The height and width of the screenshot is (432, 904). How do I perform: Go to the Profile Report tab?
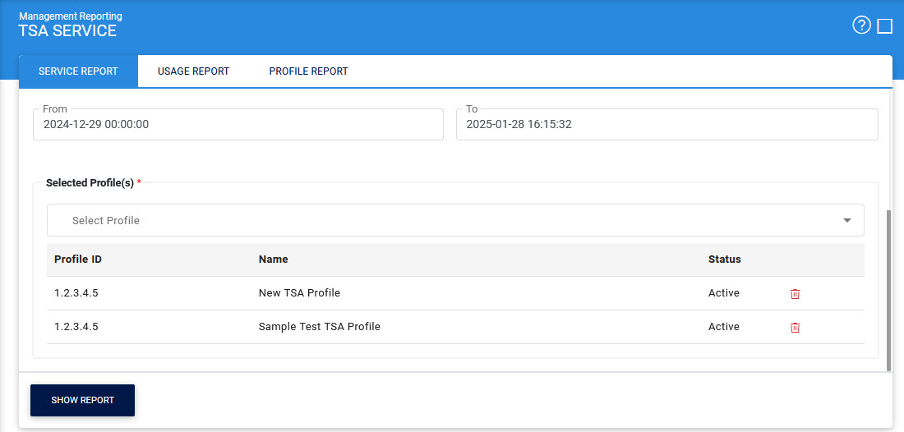click(x=308, y=71)
